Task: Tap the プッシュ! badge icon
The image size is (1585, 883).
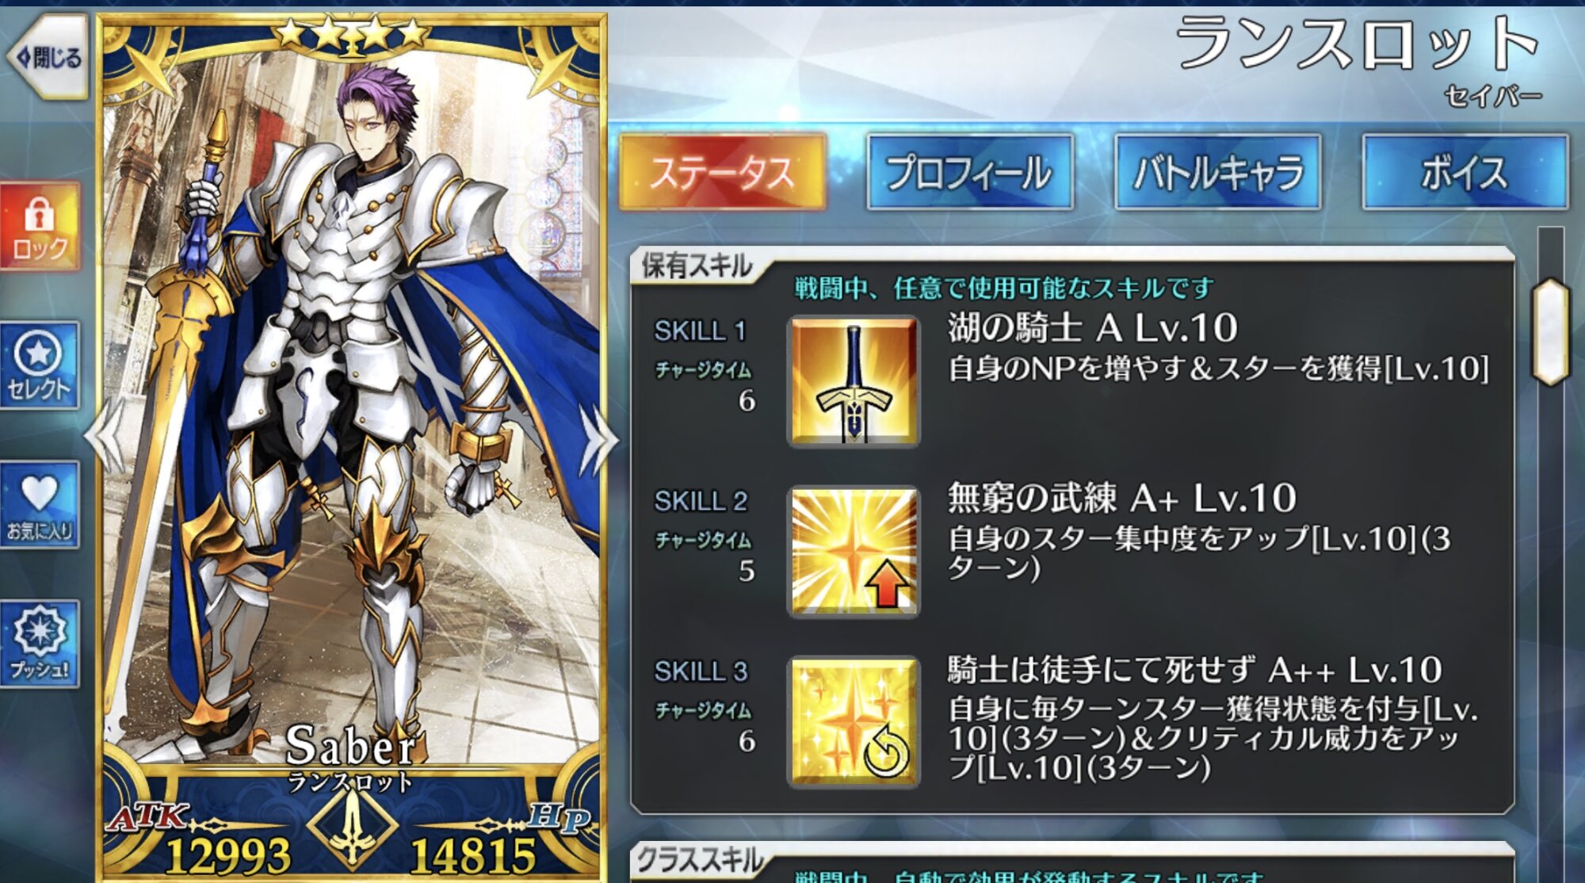Action: pos(40,644)
